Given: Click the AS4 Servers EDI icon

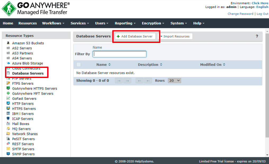Looking at the screenshot, I should (8, 58).
